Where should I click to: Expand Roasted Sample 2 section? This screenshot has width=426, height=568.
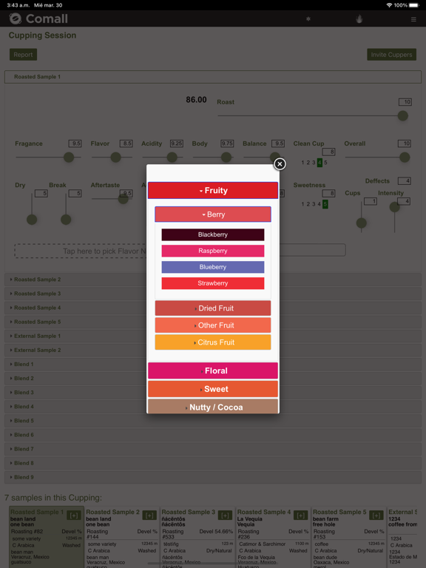pos(213,280)
